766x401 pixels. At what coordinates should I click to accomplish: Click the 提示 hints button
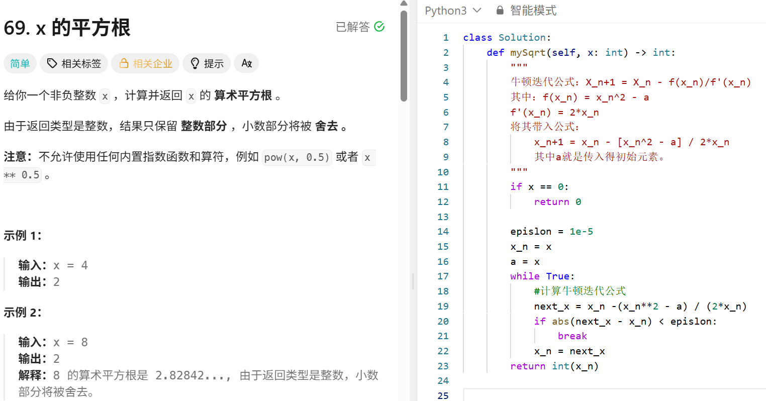click(x=206, y=63)
